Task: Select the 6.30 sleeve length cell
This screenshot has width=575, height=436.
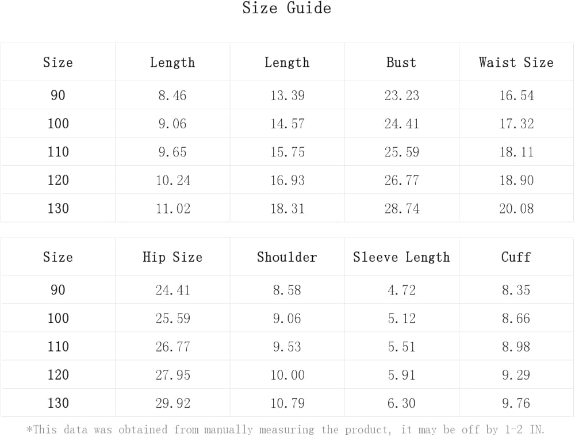Action: [401, 403]
